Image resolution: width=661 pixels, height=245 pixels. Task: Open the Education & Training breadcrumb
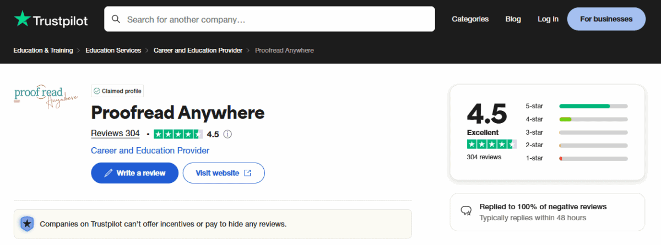[x=43, y=51]
